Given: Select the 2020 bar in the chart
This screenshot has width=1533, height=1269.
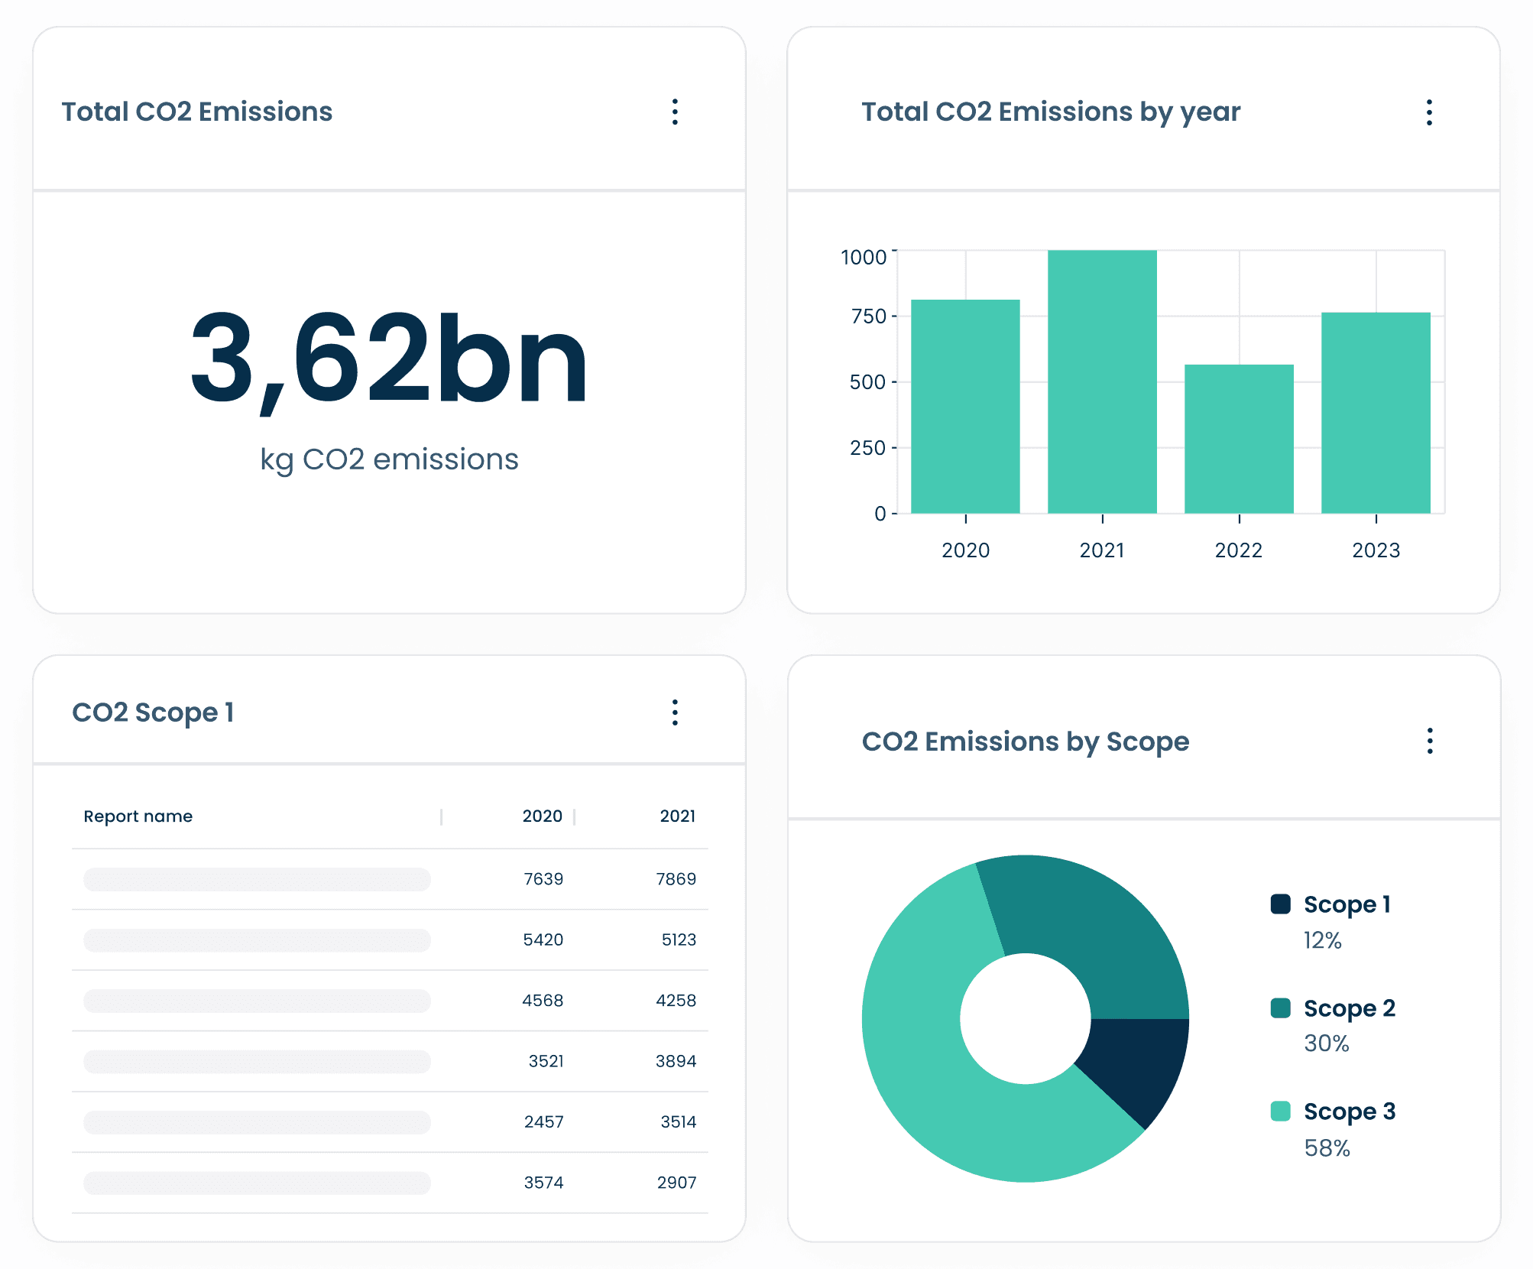Looking at the screenshot, I should [965, 406].
